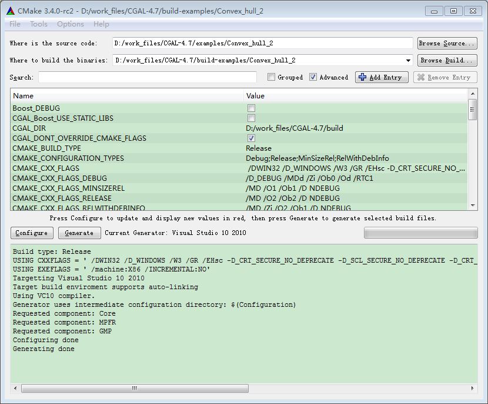Click Browse Source button

[447, 43]
